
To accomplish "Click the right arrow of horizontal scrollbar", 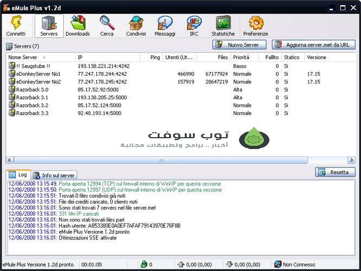I will click(x=352, y=160).
